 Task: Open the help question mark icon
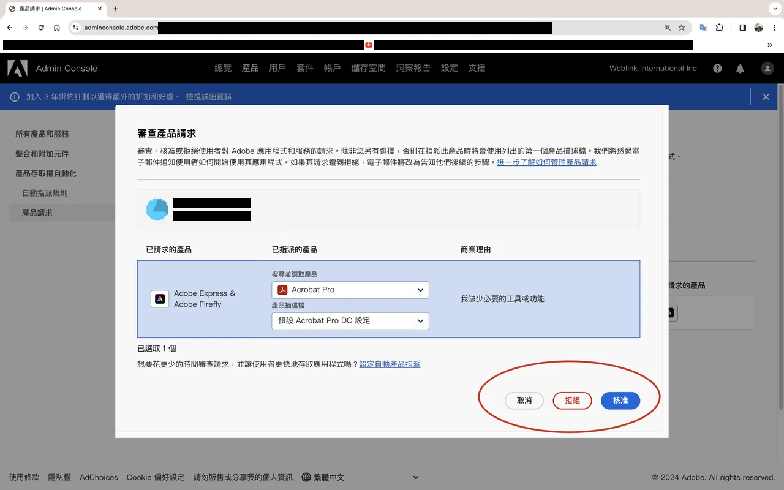pos(717,69)
